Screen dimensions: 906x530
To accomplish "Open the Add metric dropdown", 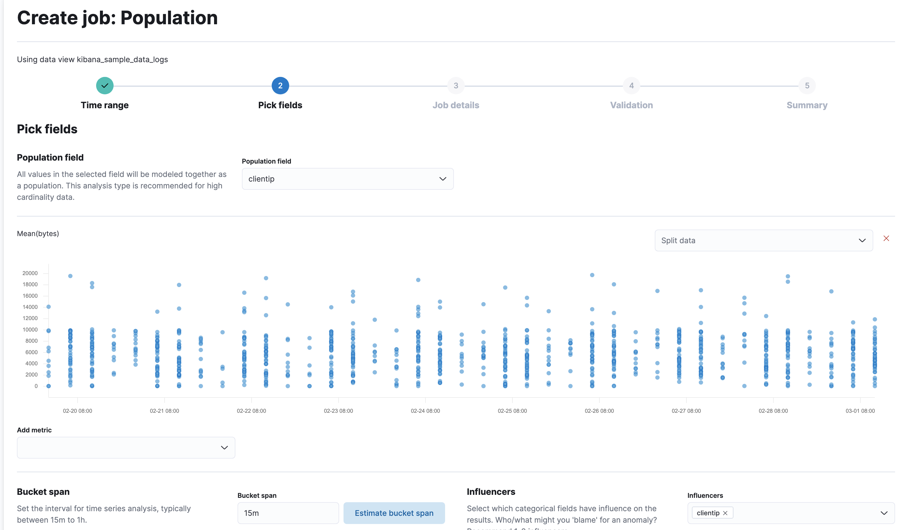I will point(126,447).
